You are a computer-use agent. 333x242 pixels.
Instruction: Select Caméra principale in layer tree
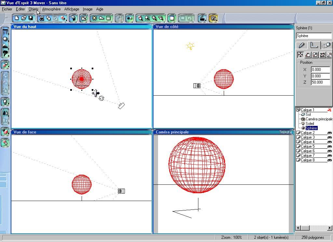[319, 119]
